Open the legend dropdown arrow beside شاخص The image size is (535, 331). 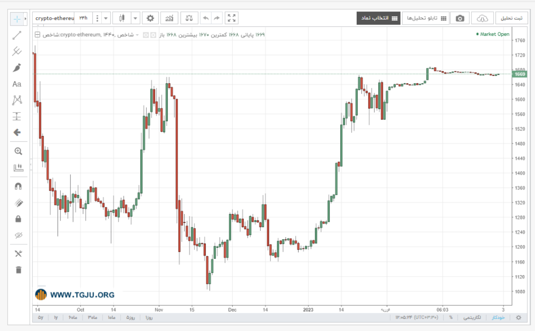coord(137,35)
